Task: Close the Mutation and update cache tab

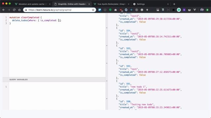Action: [50, 4]
